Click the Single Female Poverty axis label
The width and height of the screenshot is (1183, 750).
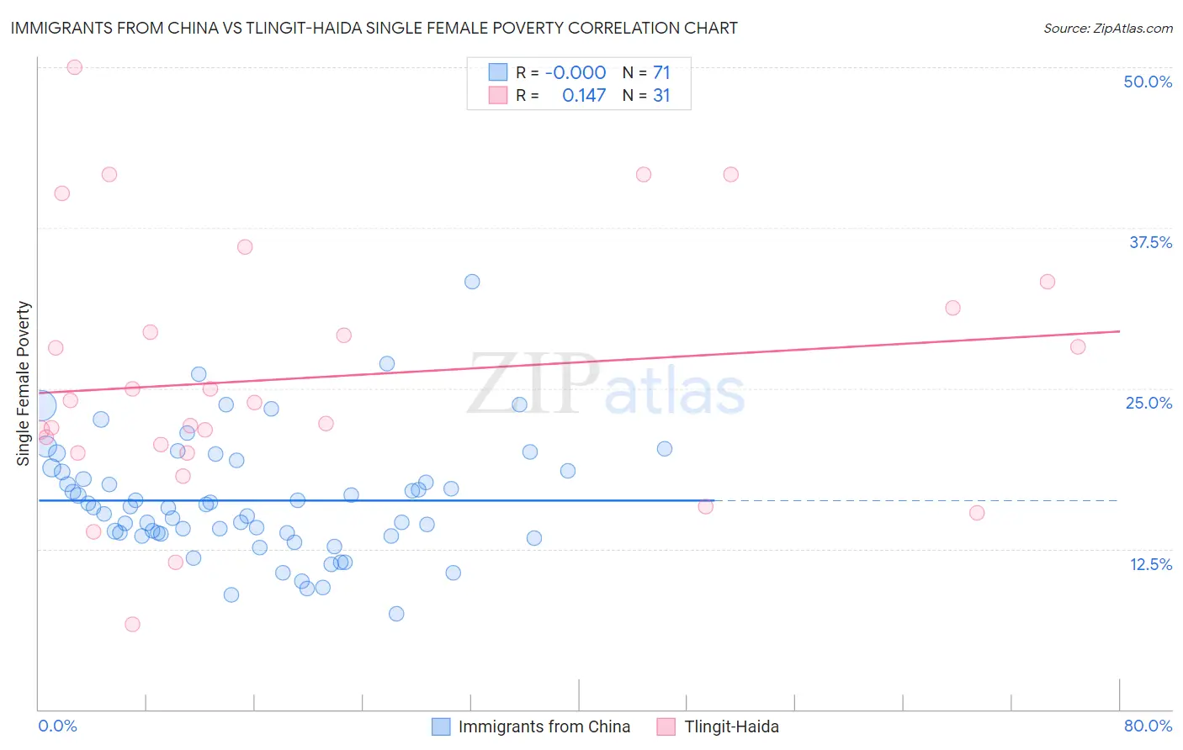click(x=24, y=383)
